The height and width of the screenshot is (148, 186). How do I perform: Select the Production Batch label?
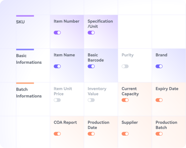pos(166,125)
